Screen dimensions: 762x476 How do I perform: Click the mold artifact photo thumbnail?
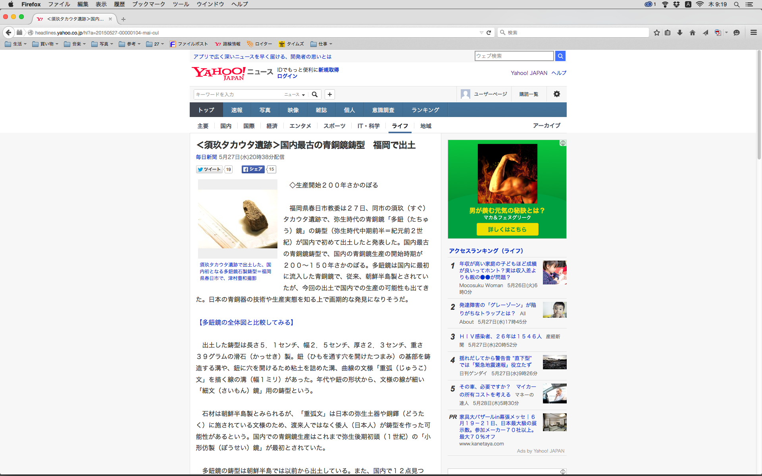237,219
